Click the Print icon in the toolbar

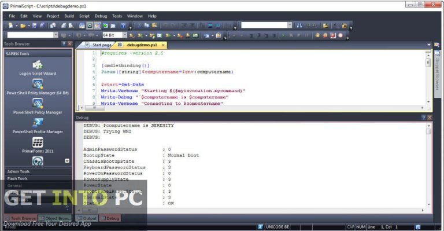click(x=64, y=25)
